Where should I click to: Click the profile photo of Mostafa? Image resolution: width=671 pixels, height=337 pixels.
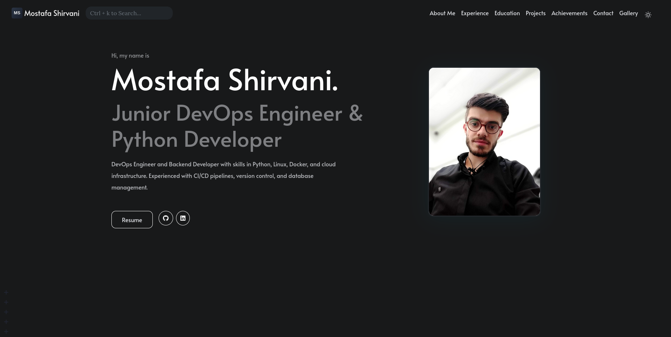click(484, 141)
